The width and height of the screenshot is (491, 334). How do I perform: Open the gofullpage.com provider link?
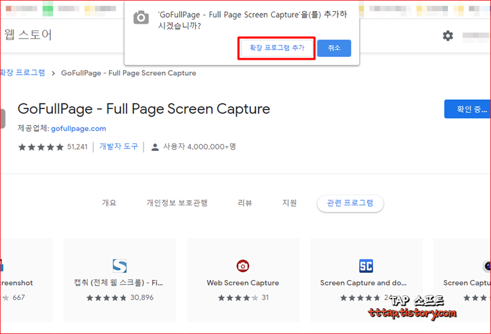(79, 129)
